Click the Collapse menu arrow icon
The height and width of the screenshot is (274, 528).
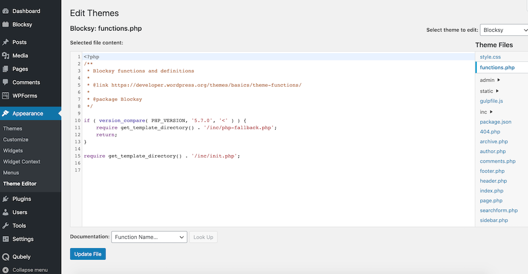tap(5, 270)
